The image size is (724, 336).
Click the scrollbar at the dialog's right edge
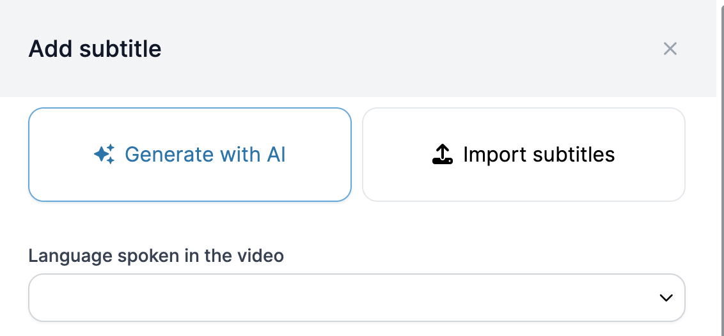(x=720, y=168)
